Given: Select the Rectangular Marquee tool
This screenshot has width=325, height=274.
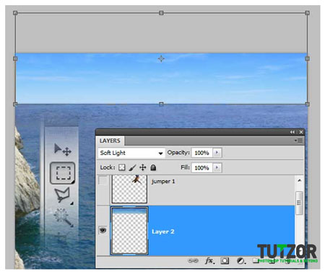Looking at the screenshot, I should point(63,173).
